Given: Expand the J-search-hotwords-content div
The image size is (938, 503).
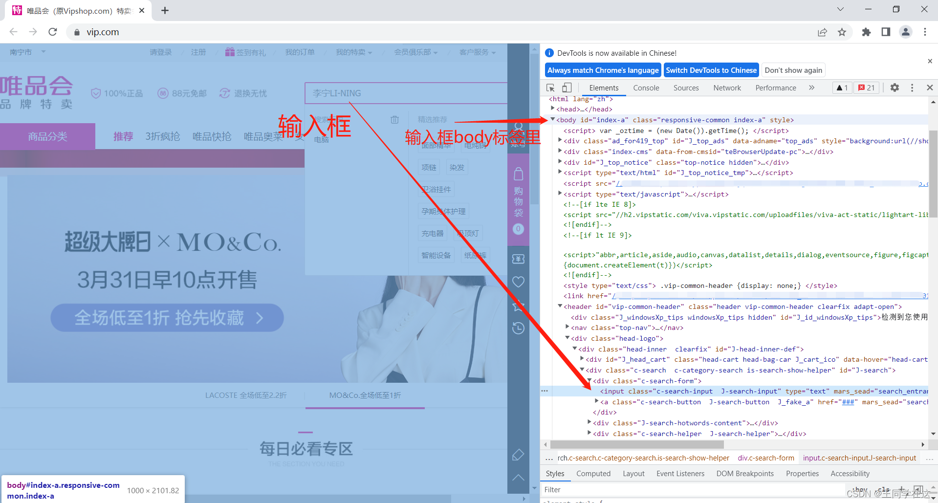Looking at the screenshot, I should (x=589, y=423).
